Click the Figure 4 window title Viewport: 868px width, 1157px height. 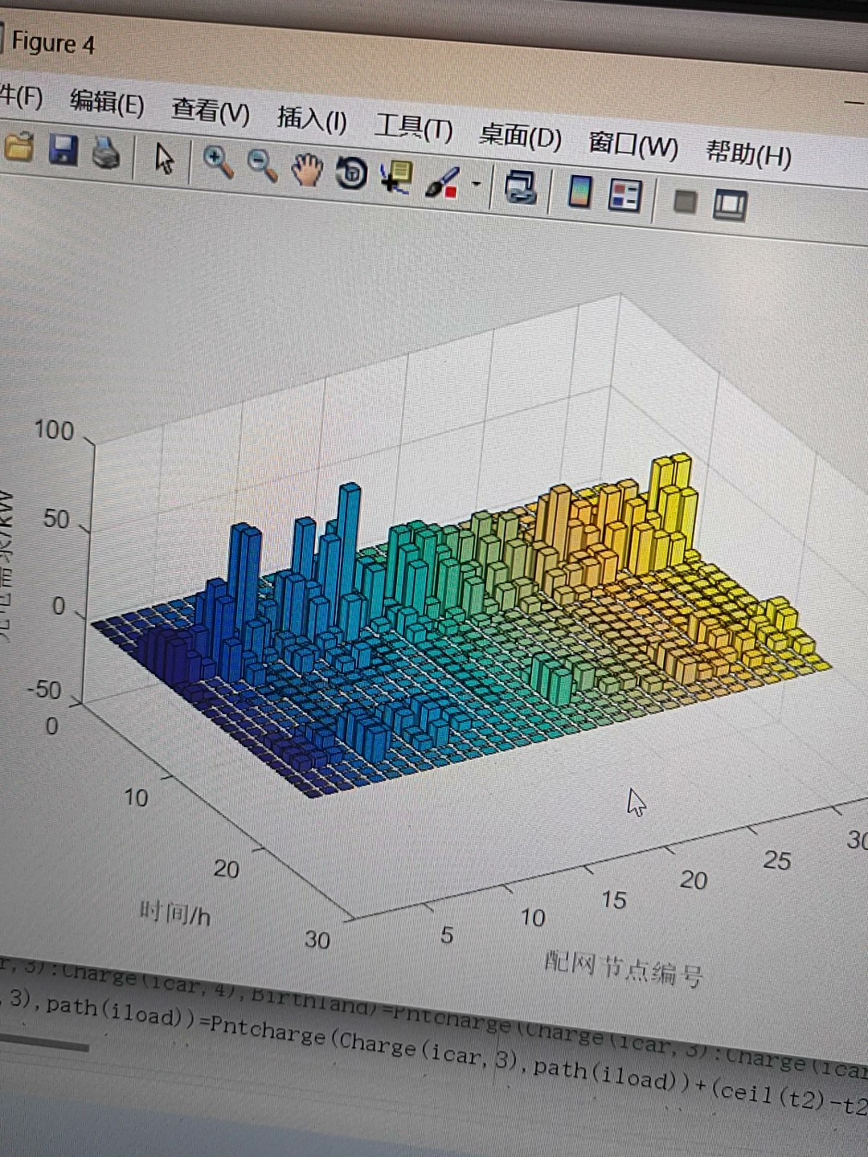click(53, 43)
